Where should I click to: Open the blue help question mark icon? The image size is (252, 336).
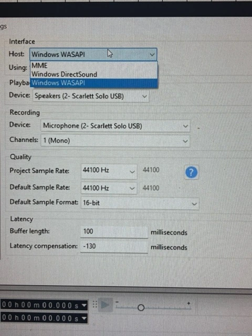point(191,172)
